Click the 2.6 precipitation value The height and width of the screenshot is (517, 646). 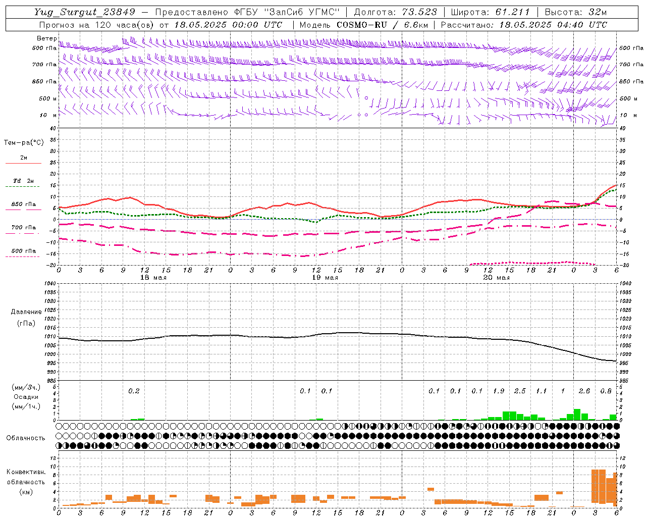coord(584,391)
